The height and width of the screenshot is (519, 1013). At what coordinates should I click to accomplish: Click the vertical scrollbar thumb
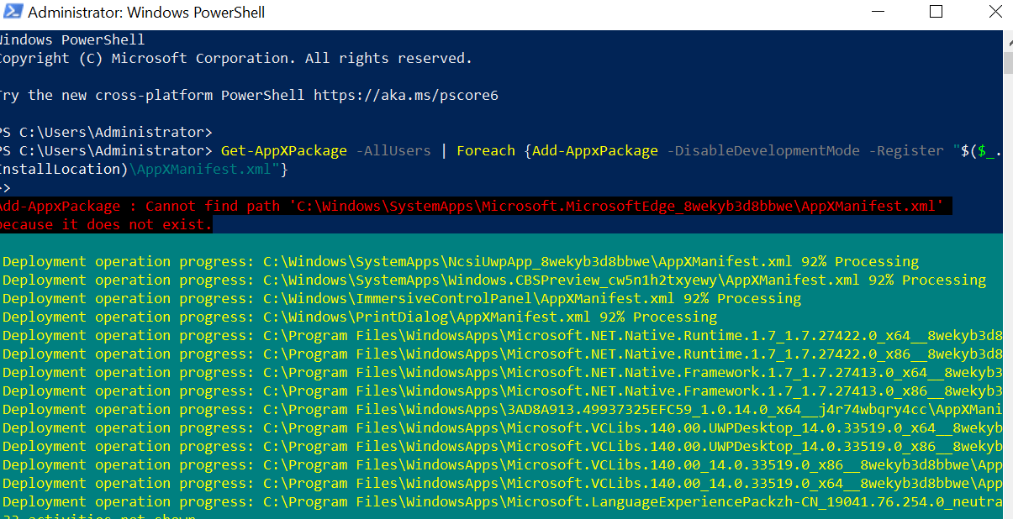pyautogui.click(x=1007, y=63)
